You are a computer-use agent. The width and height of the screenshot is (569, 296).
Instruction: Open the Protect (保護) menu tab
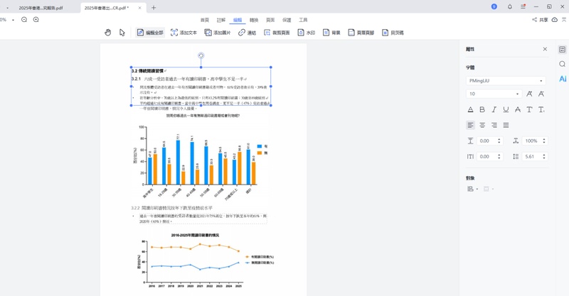287,20
